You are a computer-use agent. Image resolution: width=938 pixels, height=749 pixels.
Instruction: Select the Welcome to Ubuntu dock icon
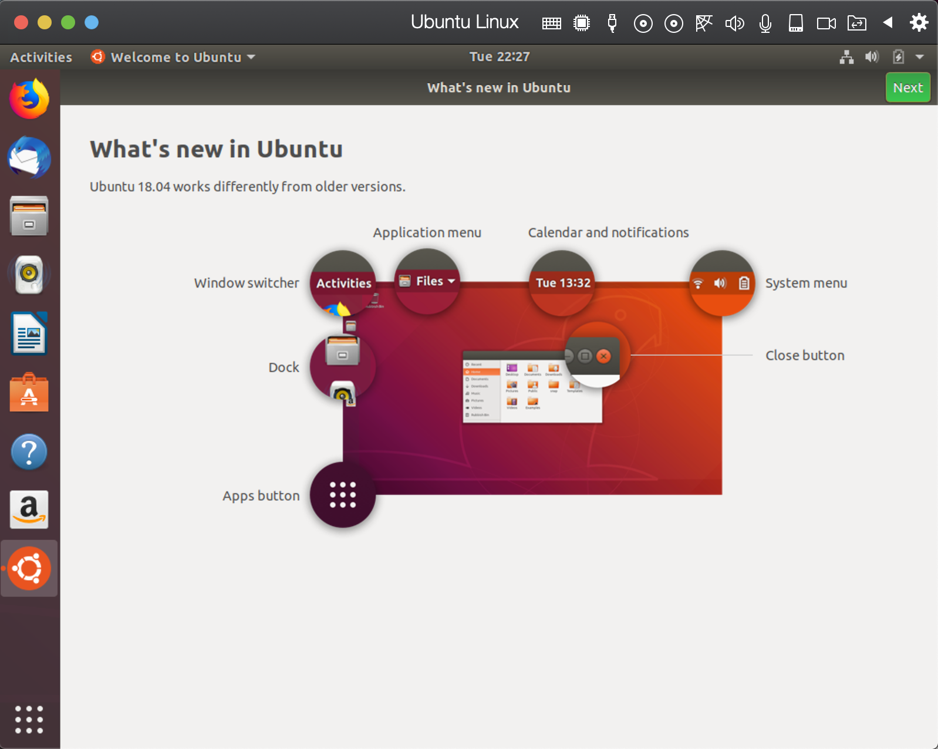point(29,568)
